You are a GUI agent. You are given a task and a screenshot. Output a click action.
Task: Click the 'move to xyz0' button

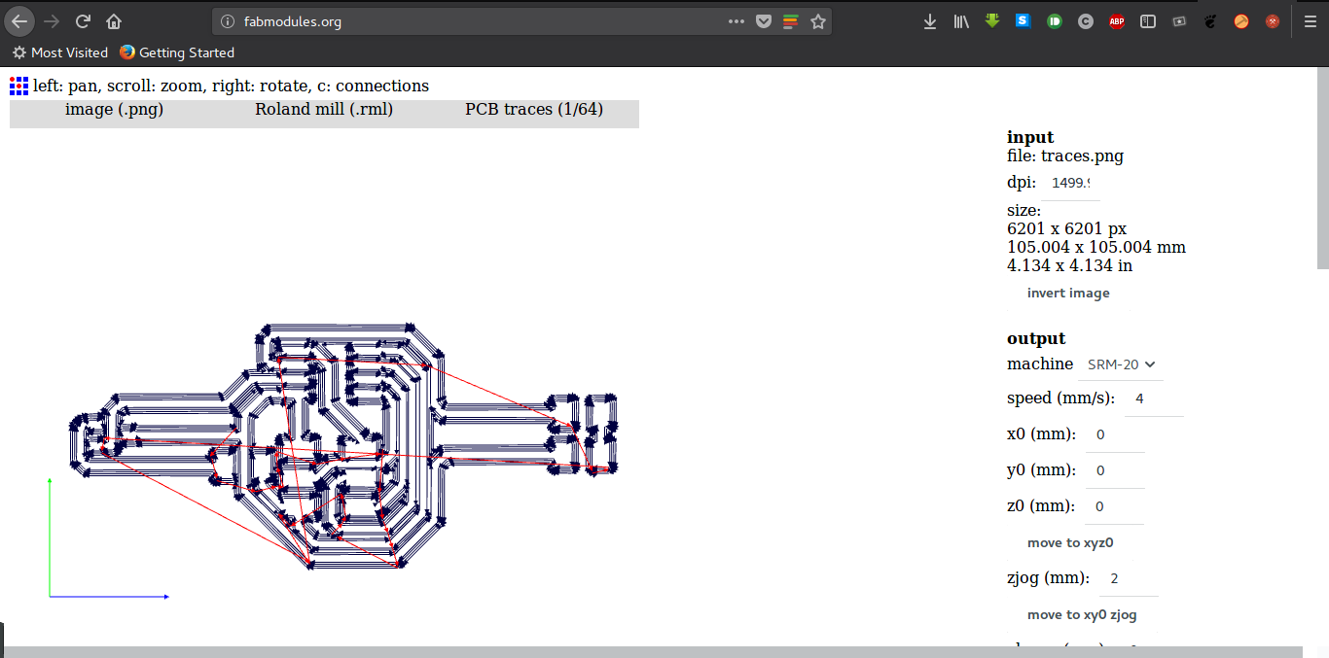coord(1070,542)
